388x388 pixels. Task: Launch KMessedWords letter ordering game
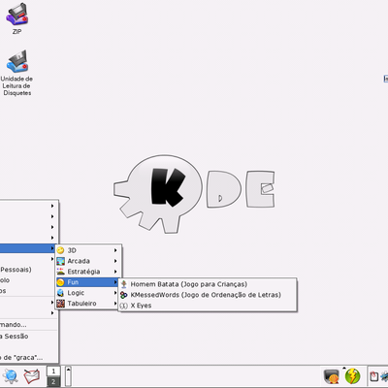tap(208, 295)
